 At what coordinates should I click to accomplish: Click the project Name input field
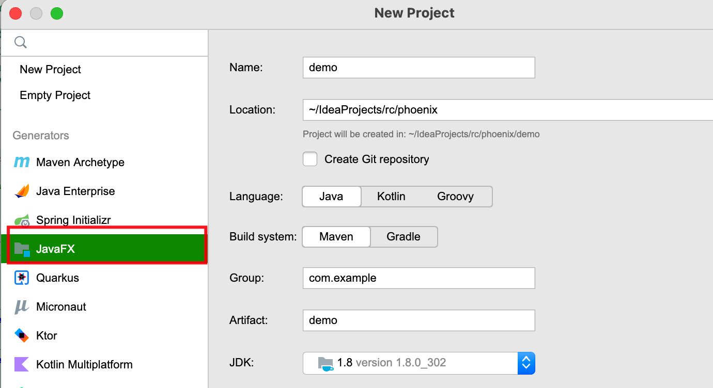tap(419, 68)
